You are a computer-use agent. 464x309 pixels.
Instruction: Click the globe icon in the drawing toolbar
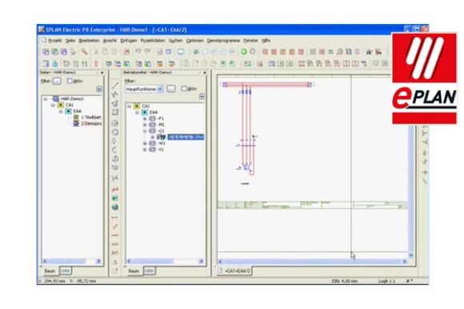pos(115,207)
